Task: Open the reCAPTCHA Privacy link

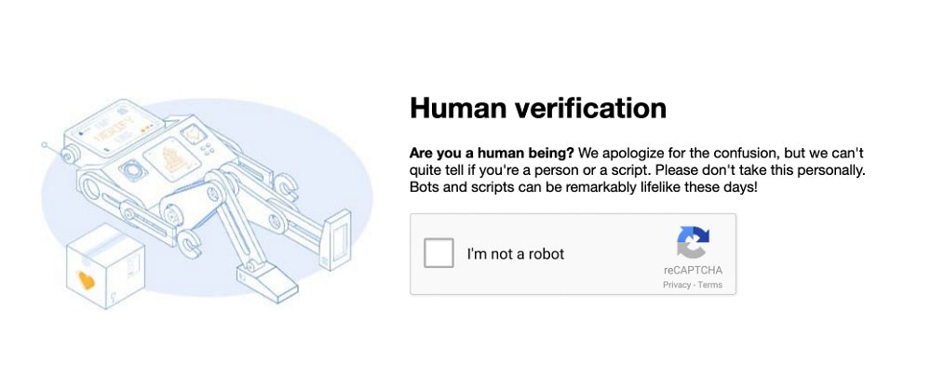Action: point(676,285)
